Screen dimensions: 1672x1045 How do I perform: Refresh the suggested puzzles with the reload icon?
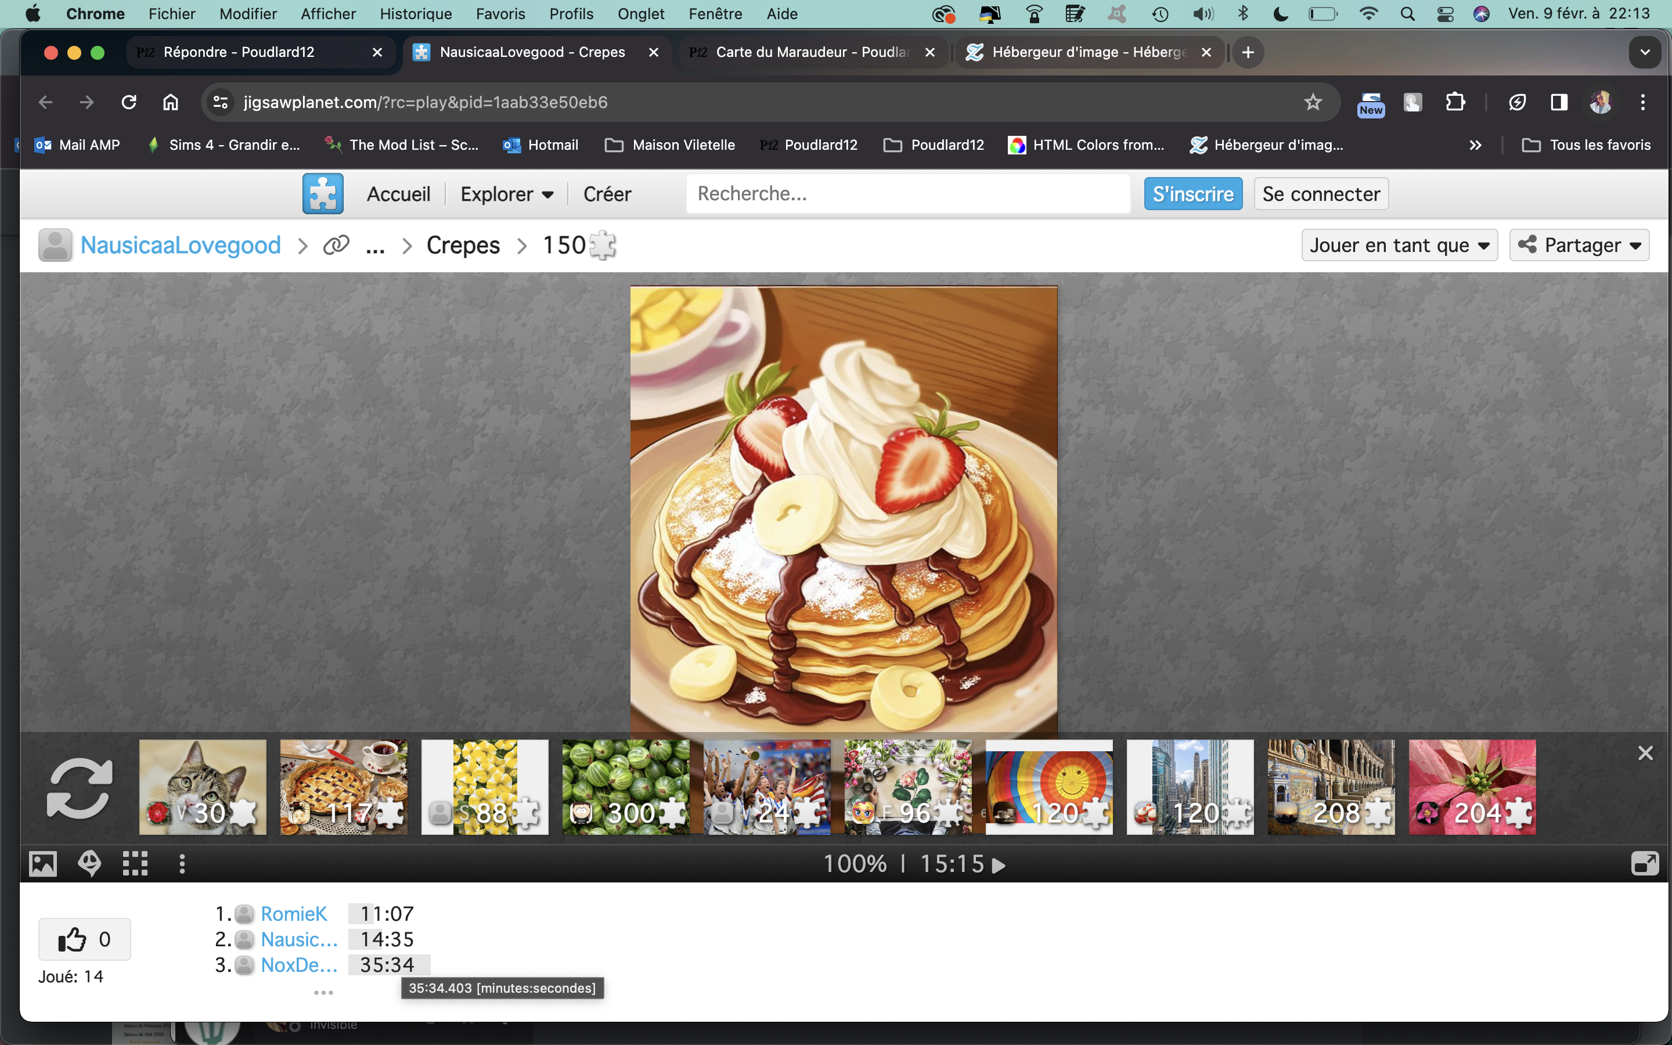(79, 788)
